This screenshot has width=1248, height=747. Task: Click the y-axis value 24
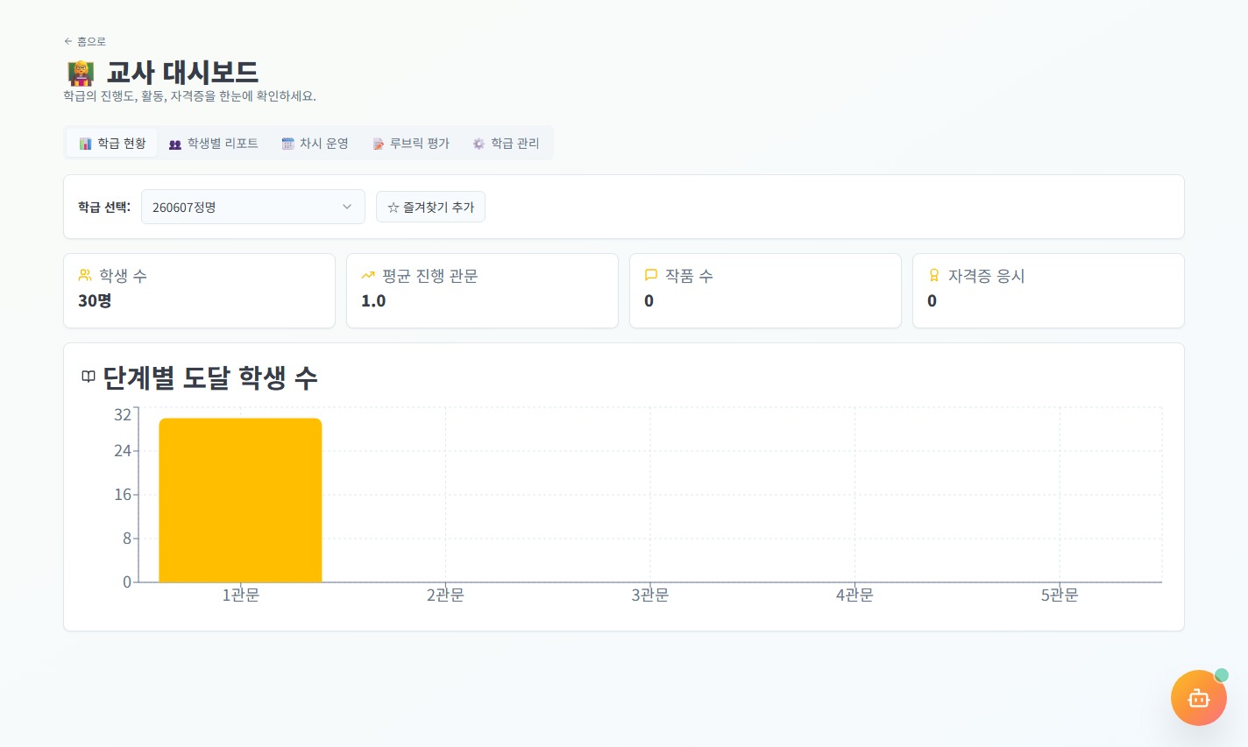(123, 451)
